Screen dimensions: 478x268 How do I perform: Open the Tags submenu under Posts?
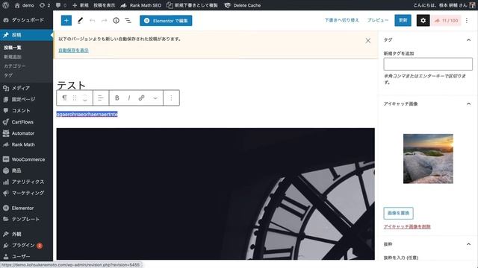click(8, 75)
